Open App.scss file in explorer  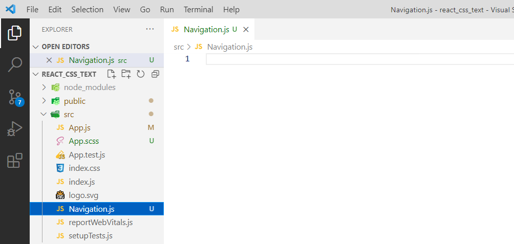tap(83, 141)
